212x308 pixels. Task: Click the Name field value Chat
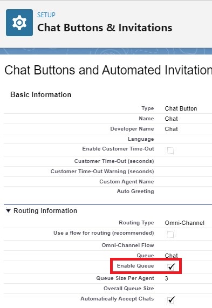click(x=171, y=119)
